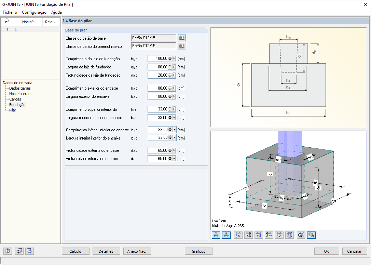Toggle dimension symbol display (x button)
The image size is (371, 265).
click(x=216, y=235)
